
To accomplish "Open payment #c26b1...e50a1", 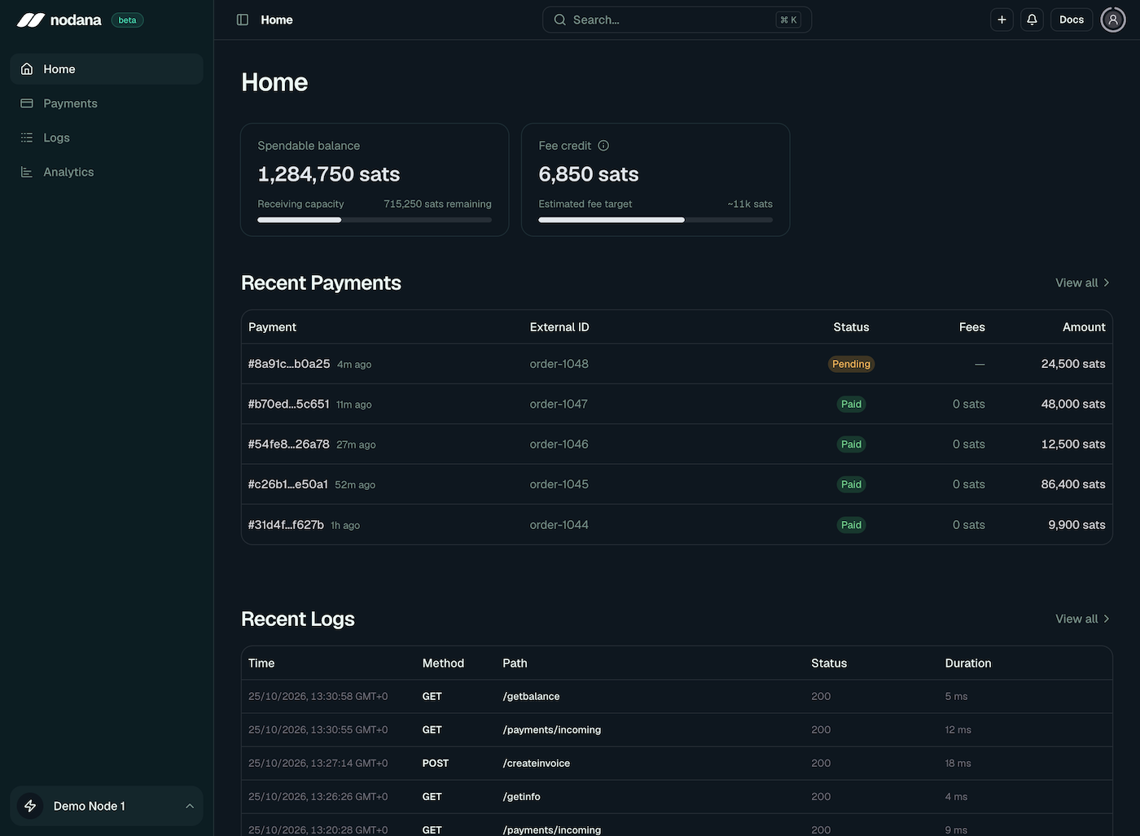I will [x=288, y=484].
